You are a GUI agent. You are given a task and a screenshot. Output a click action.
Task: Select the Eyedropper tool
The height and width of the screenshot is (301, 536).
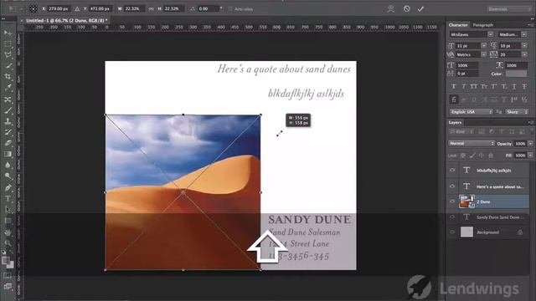tap(8, 88)
